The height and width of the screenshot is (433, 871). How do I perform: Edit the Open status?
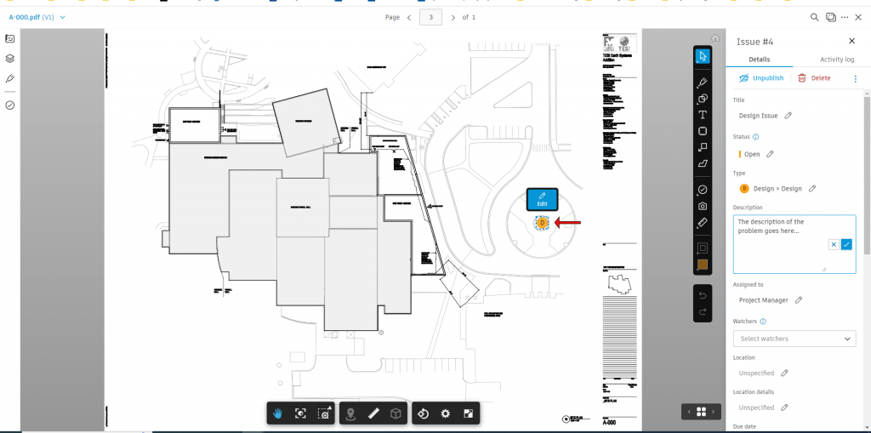(770, 154)
